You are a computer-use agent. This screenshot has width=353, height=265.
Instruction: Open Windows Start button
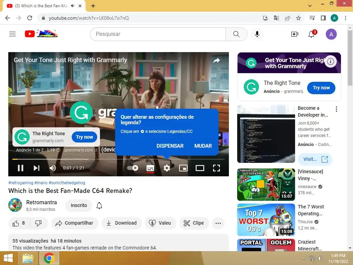pos(8,258)
